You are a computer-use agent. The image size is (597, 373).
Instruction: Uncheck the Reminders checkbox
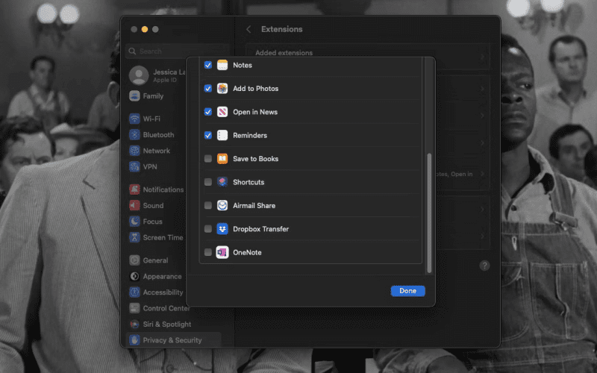pos(208,135)
